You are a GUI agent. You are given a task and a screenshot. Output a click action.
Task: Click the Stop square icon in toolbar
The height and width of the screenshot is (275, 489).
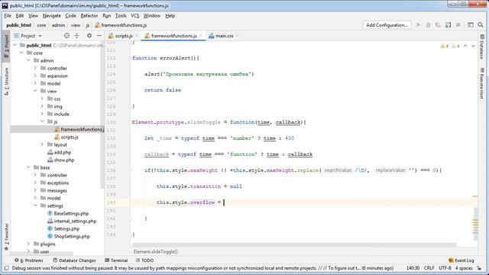458,25
